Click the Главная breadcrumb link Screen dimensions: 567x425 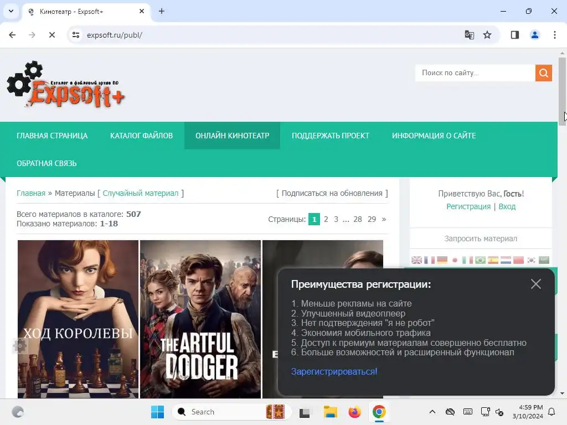[31, 193]
